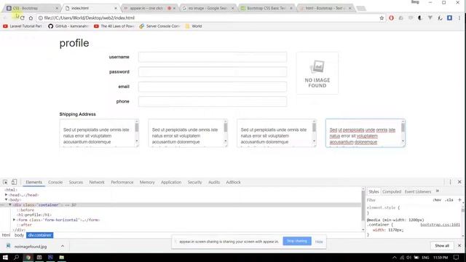
Task: Open DevTools customize menu
Action: tap(450, 182)
